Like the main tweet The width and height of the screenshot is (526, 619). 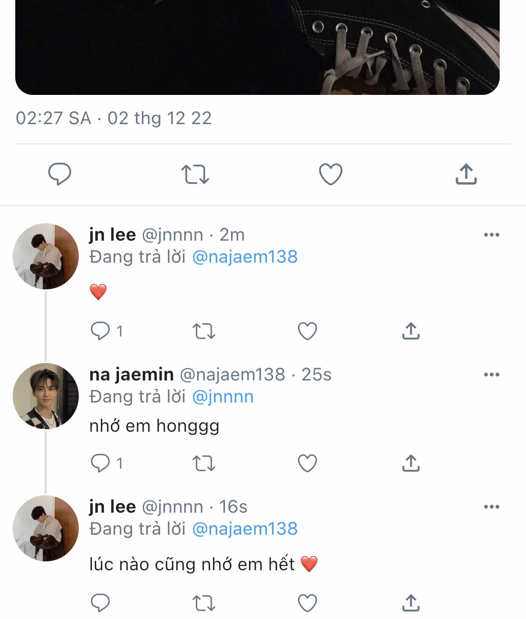(330, 174)
